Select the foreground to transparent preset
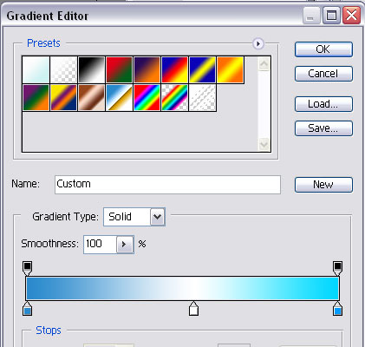This screenshot has height=347, width=365. tap(63, 70)
